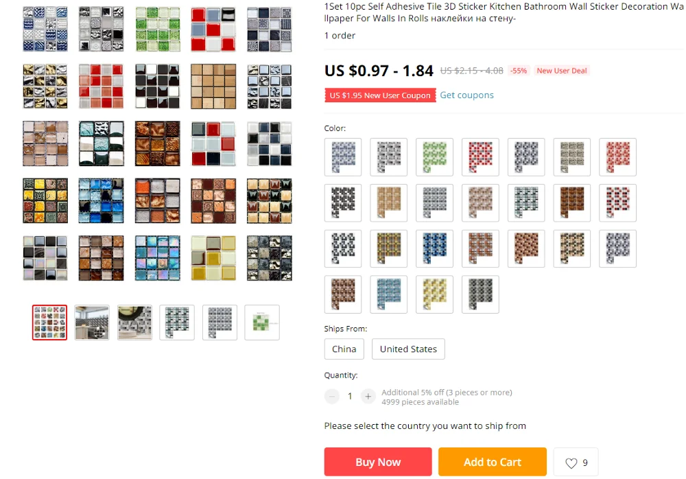Select the highlighted multi-tile grid thumbnail
The height and width of the screenshot is (479, 686).
[x=49, y=323]
